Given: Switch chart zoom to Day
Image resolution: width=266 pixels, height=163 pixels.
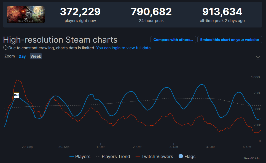Looking at the screenshot, I should 22,56.
